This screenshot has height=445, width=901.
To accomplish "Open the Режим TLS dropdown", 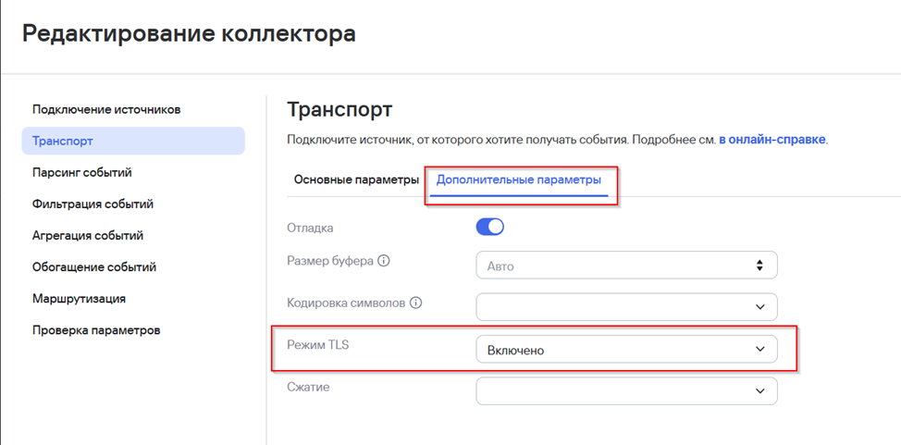I will [625, 350].
